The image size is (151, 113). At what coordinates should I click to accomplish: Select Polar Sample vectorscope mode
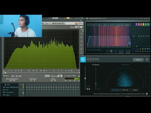pos(115,90)
